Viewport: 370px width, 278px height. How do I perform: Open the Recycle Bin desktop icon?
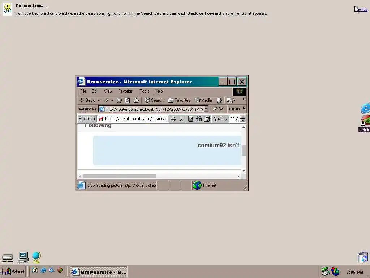point(363,257)
